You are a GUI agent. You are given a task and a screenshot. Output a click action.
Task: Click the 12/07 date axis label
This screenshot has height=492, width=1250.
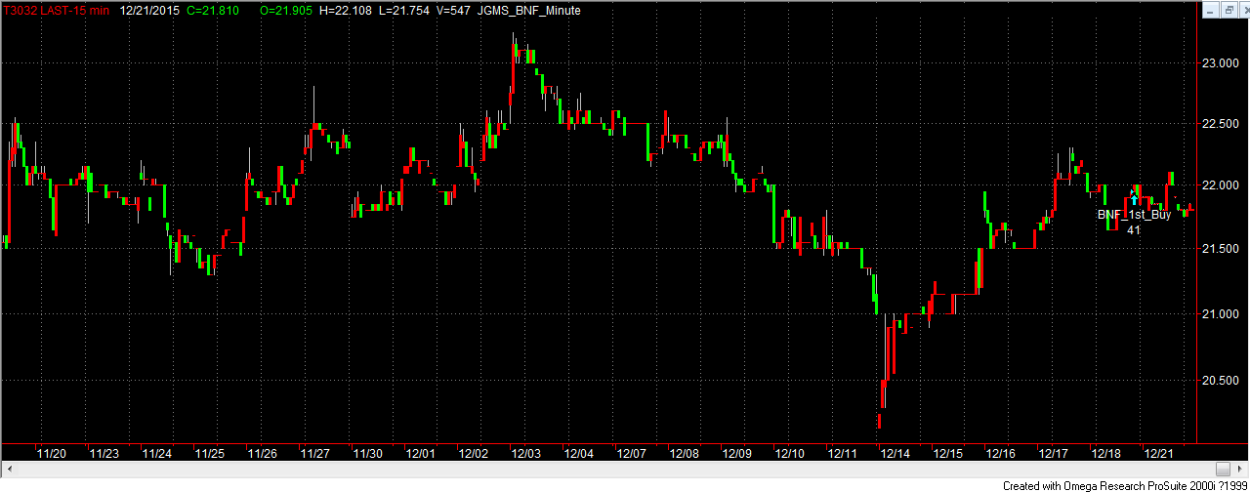[x=632, y=453]
